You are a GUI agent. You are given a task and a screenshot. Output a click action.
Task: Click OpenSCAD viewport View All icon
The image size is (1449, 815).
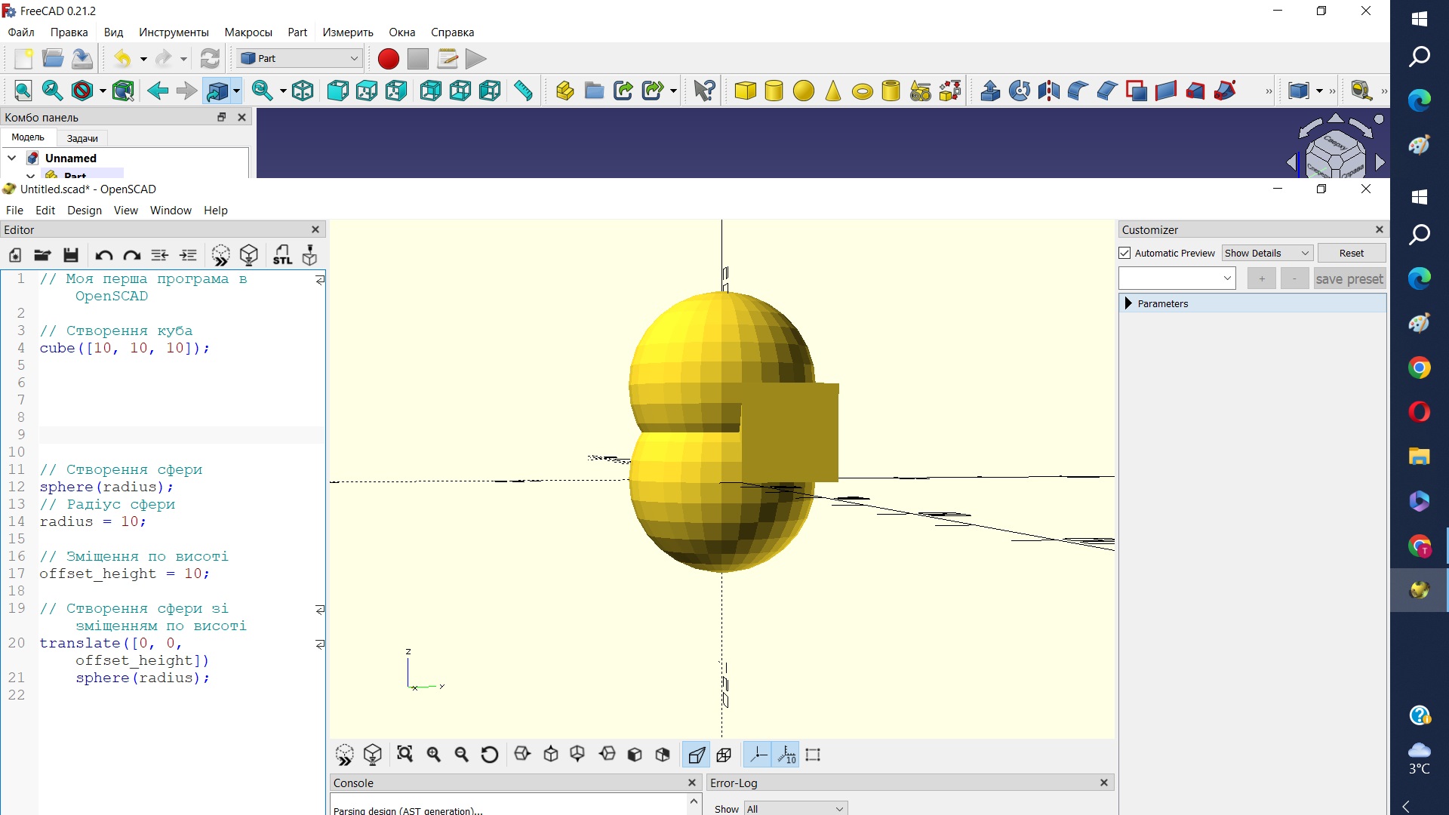405,755
